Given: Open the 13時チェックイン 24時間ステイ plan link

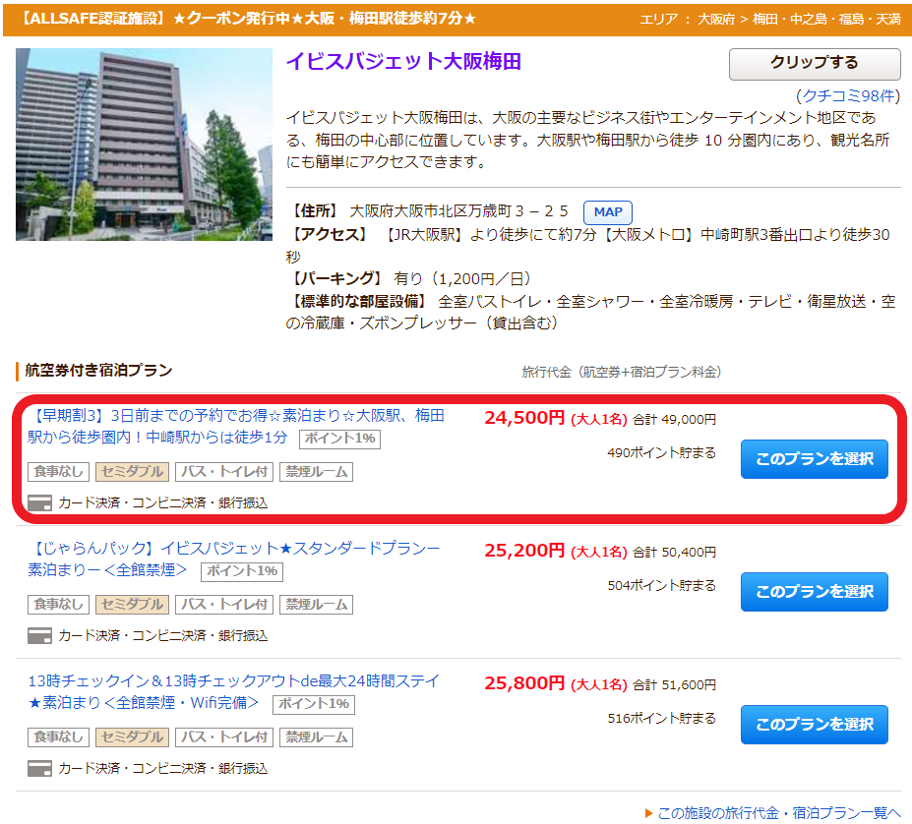Looking at the screenshot, I should (234, 691).
